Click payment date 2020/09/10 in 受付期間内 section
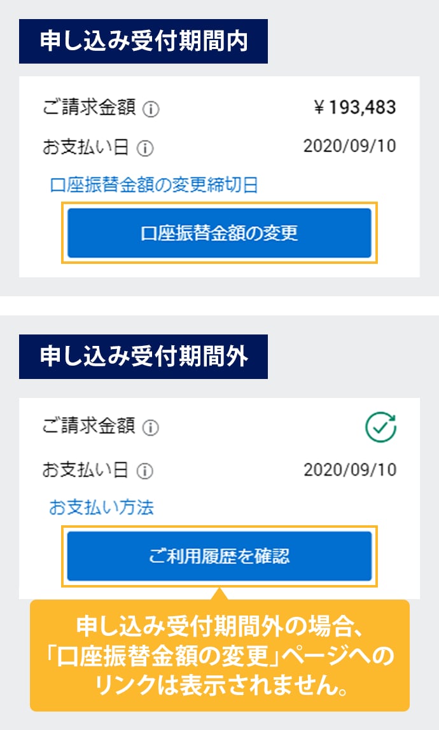This screenshot has width=439, height=730. [349, 146]
